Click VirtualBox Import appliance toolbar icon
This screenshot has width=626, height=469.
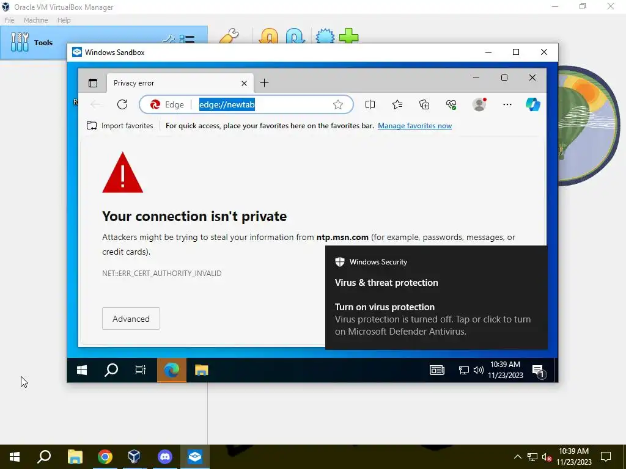(x=269, y=36)
